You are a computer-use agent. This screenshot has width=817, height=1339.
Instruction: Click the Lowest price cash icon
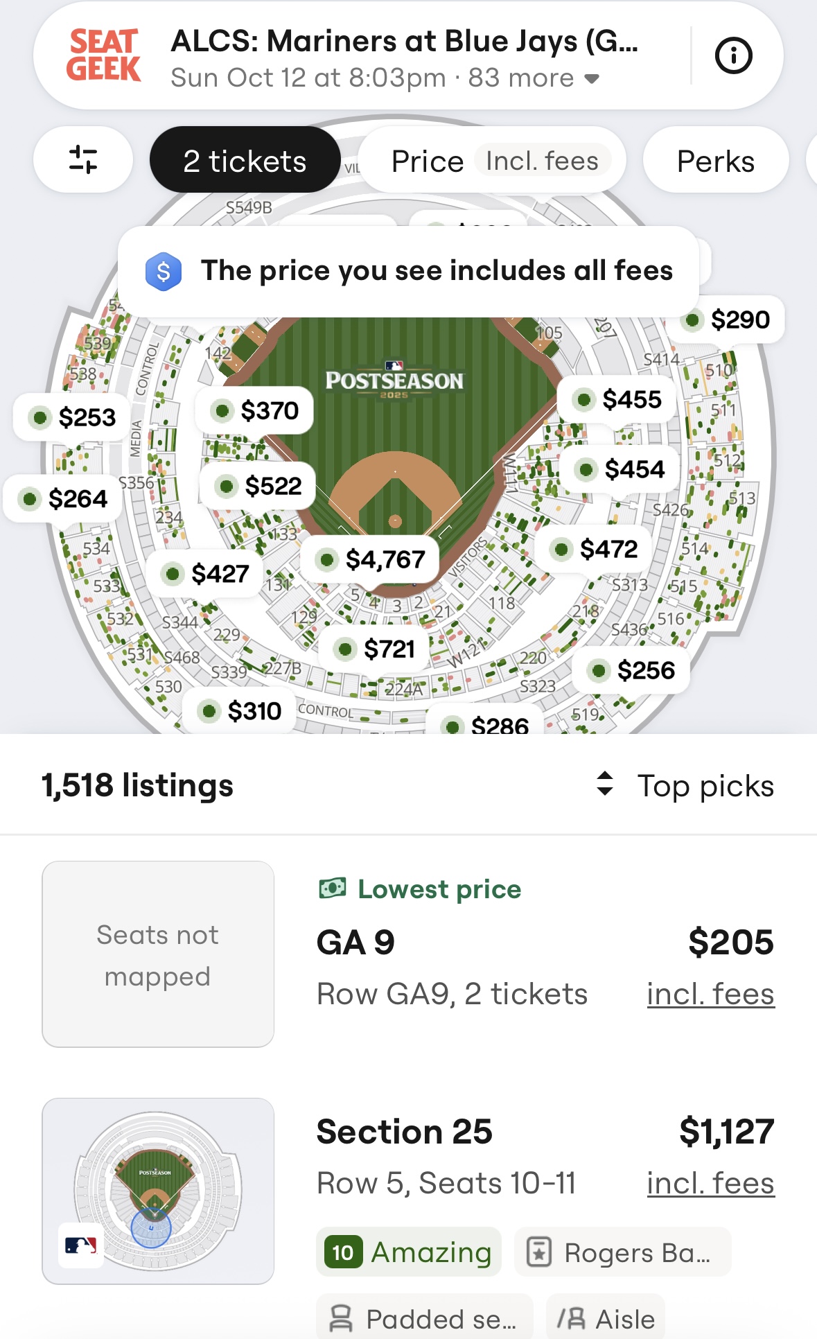click(333, 888)
